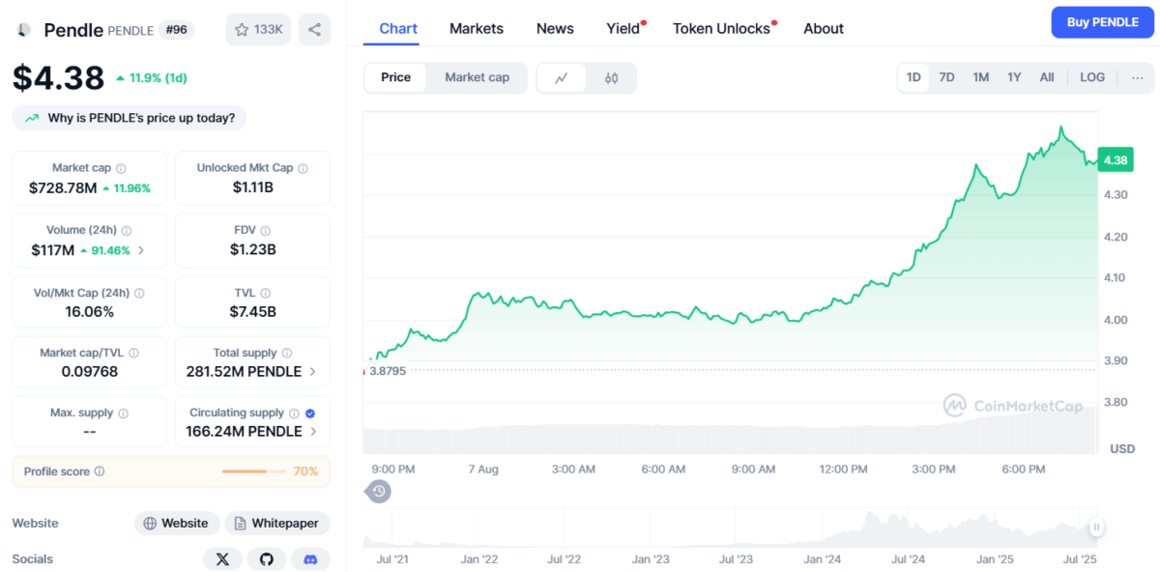Screen dimensions: 1160x572
Task: Click info icon beside Circulating supply
Action: tap(295, 414)
